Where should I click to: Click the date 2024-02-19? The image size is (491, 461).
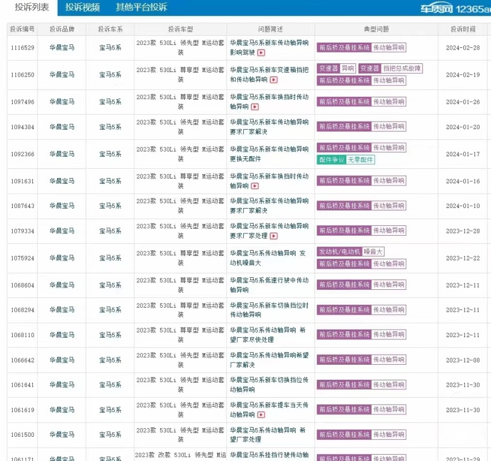463,75
